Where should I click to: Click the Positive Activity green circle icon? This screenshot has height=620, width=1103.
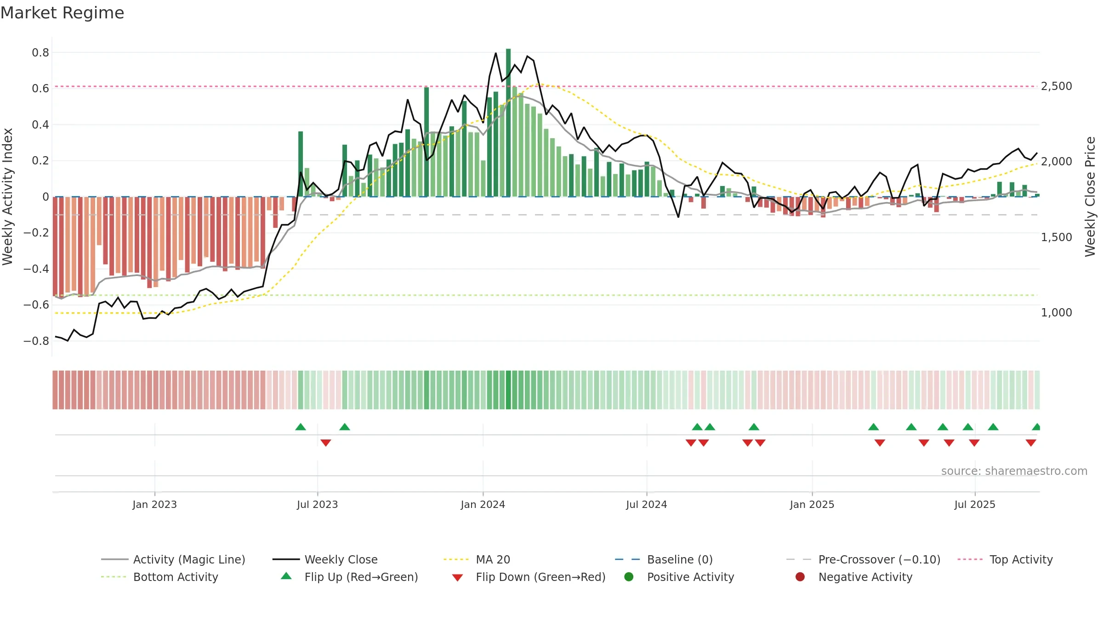pos(629,577)
